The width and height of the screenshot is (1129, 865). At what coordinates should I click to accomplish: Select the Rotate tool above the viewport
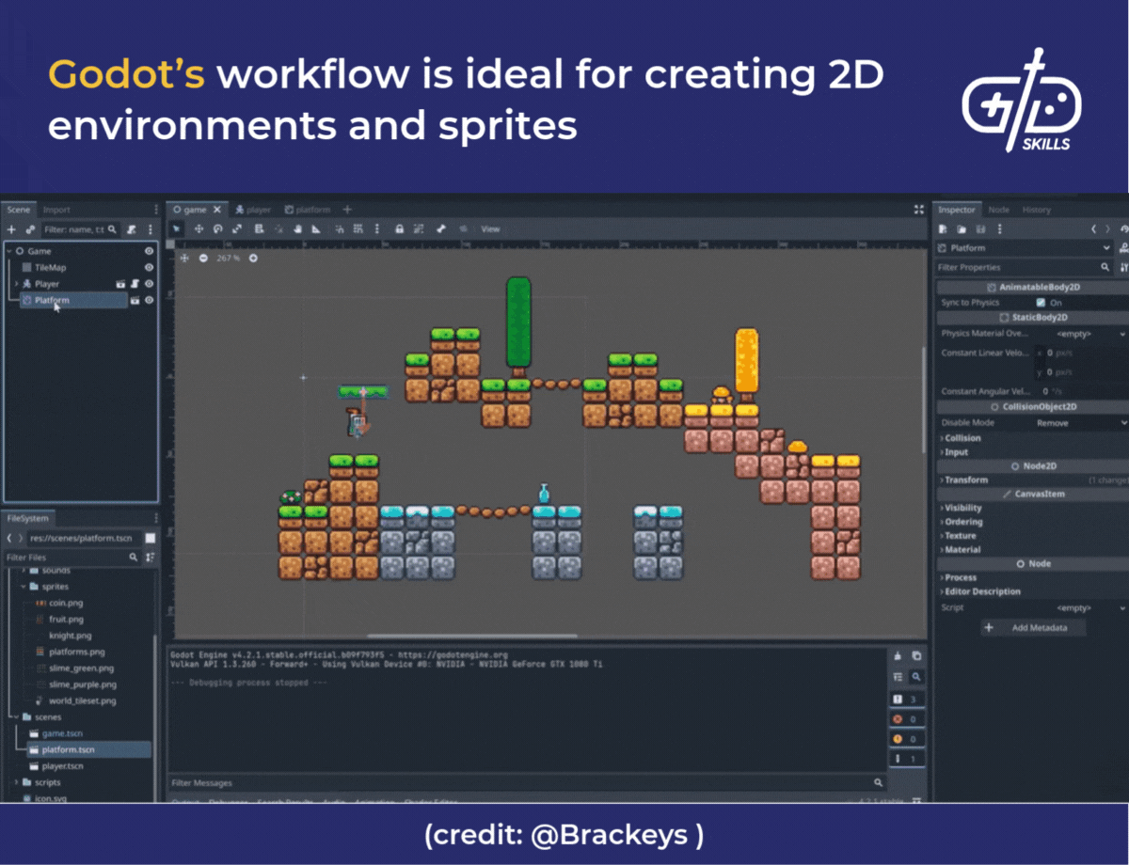(217, 228)
